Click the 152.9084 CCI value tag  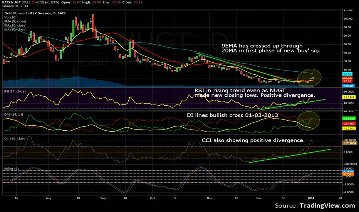click(350, 143)
